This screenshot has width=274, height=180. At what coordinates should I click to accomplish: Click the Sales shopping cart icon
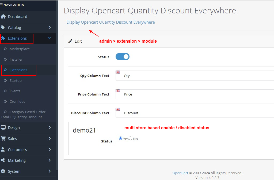pyautogui.click(x=3, y=138)
